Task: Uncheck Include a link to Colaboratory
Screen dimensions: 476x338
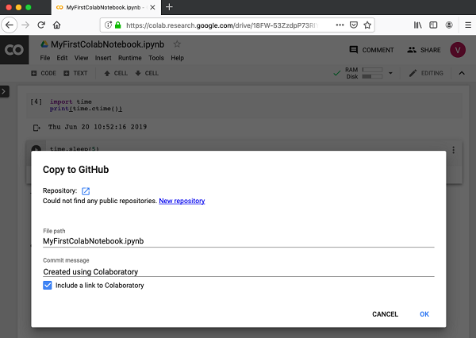Action: coord(48,285)
